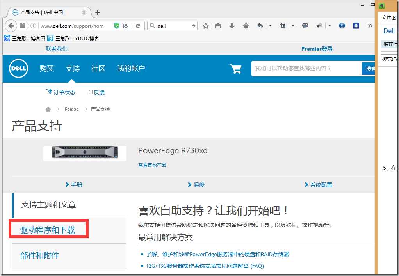Click the '微软雅黑' font box in right window
The width and height of the screenshot is (399, 276).
pos(390,59)
